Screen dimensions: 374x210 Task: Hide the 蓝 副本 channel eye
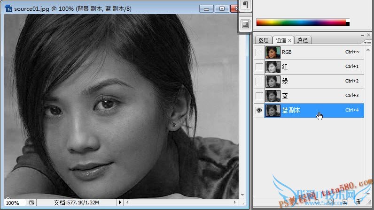click(x=259, y=110)
